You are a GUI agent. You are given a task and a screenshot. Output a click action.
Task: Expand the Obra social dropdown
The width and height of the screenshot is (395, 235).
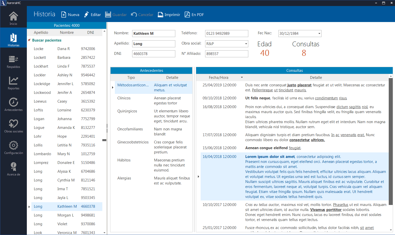click(246, 44)
